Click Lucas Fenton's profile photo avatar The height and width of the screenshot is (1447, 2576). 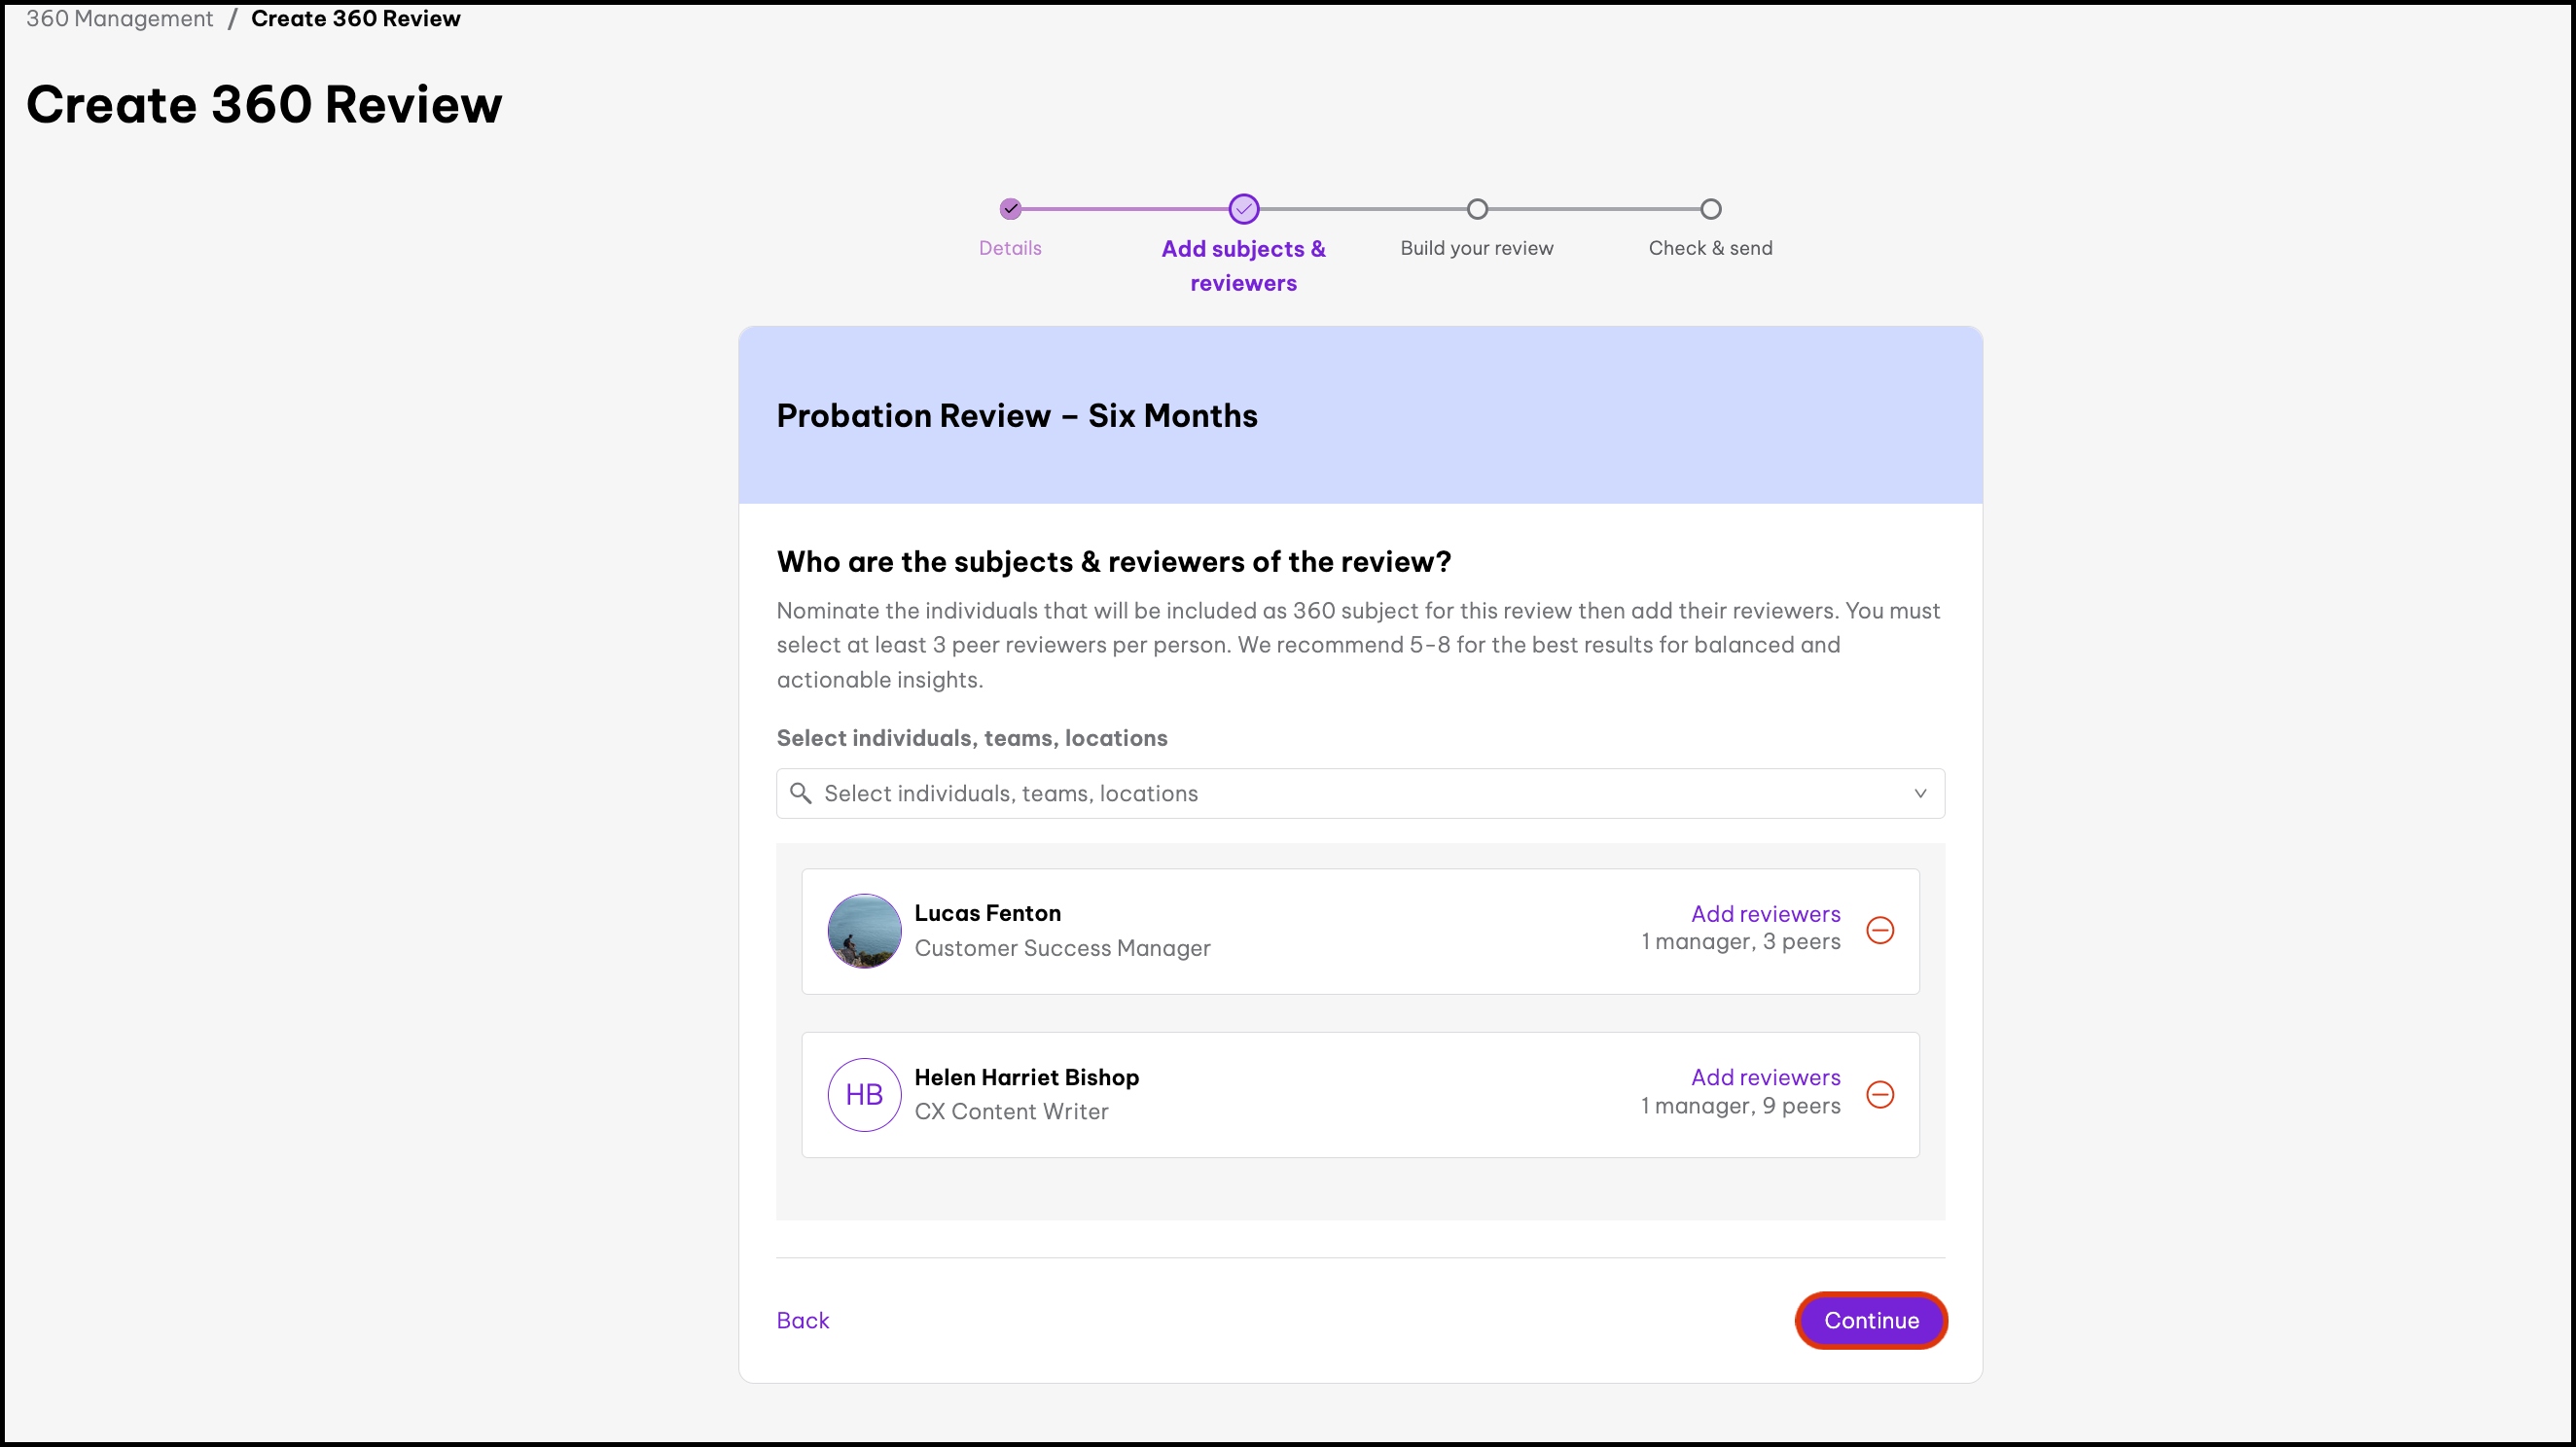[x=864, y=931]
